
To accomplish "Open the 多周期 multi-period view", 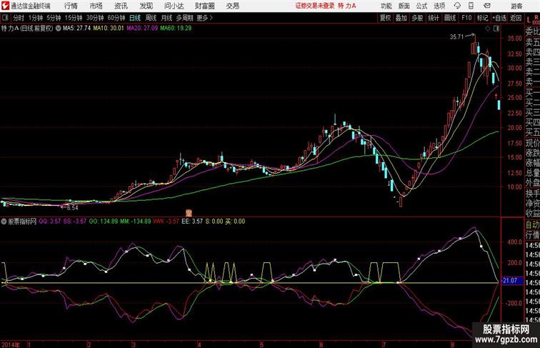I will [x=184, y=18].
